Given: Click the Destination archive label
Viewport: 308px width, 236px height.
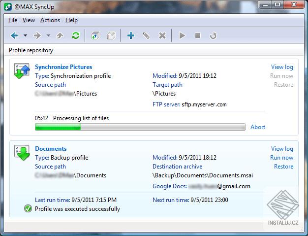Looking at the screenshot, I should coord(178,167).
